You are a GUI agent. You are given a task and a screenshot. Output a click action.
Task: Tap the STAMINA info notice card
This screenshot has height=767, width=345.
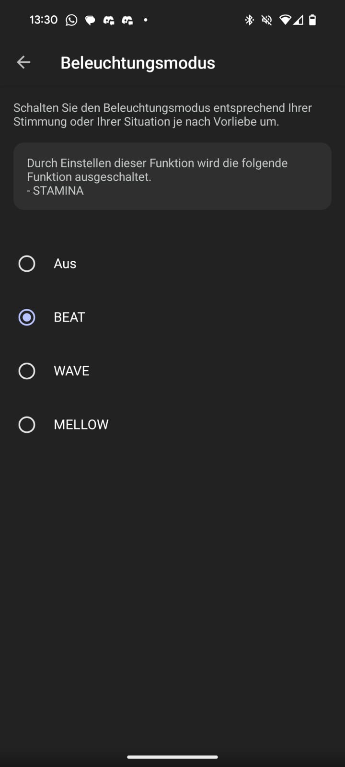coord(172,176)
